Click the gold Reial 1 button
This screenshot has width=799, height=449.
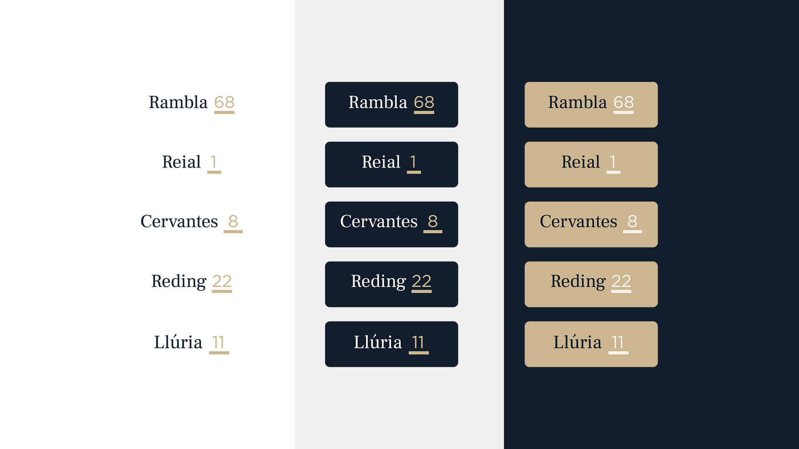591,165
